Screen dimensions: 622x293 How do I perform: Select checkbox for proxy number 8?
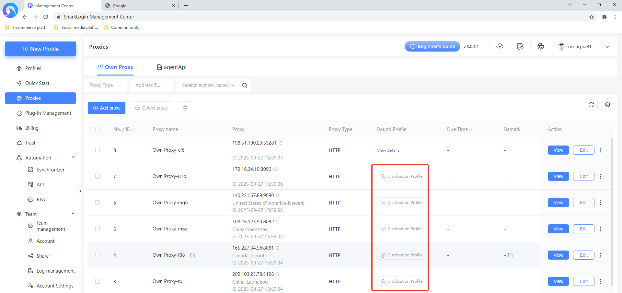tap(98, 150)
